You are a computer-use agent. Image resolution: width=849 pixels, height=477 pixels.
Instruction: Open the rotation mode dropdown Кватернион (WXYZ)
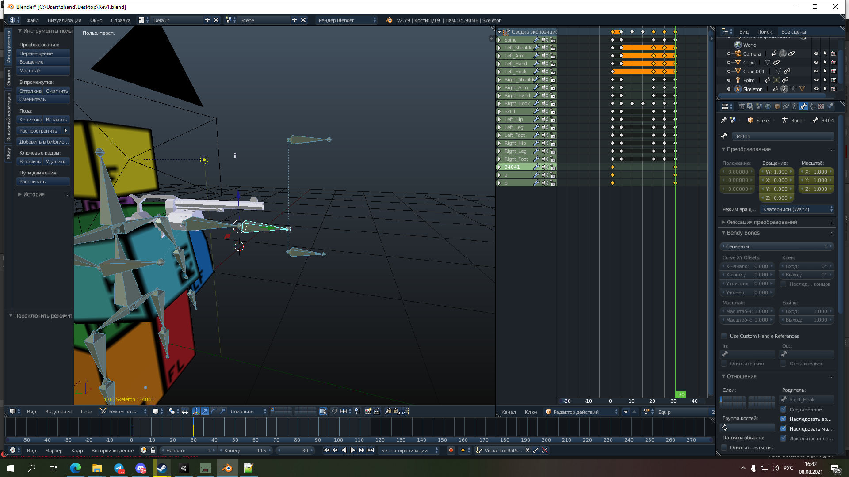click(796, 209)
